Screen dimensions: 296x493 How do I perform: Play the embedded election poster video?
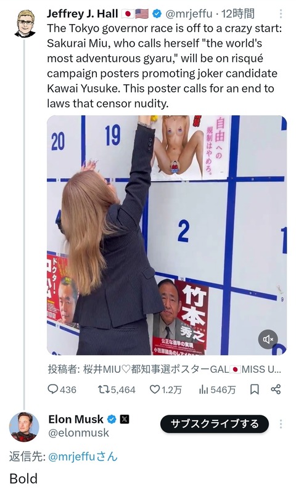point(166,235)
